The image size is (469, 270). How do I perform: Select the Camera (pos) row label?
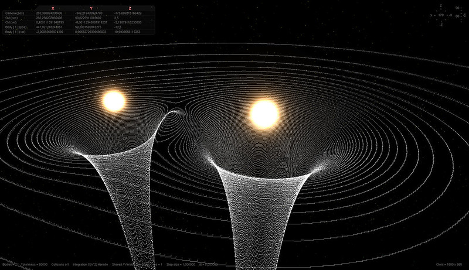(15, 13)
